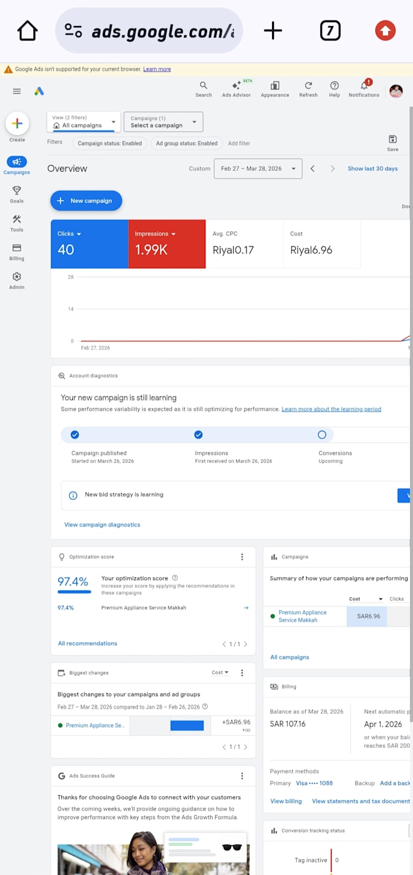This screenshot has height=875, width=413.
Task: Tap the browser home icon
Action: [x=27, y=30]
